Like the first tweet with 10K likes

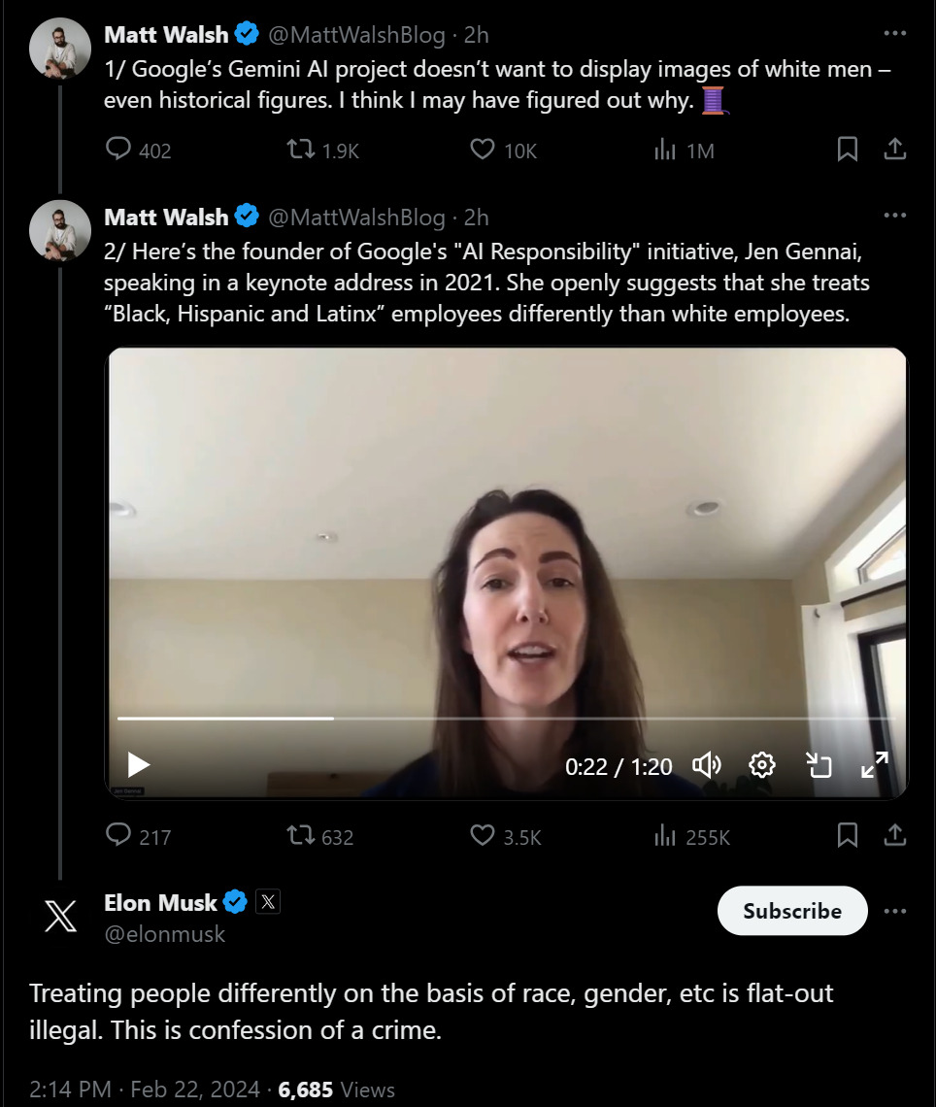click(x=483, y=150)
